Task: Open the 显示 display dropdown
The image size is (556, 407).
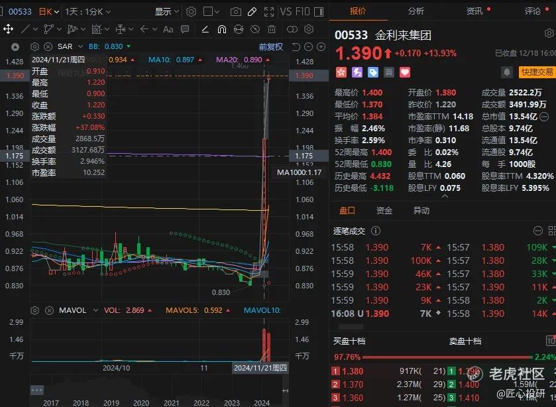Action: click(166, 12)
